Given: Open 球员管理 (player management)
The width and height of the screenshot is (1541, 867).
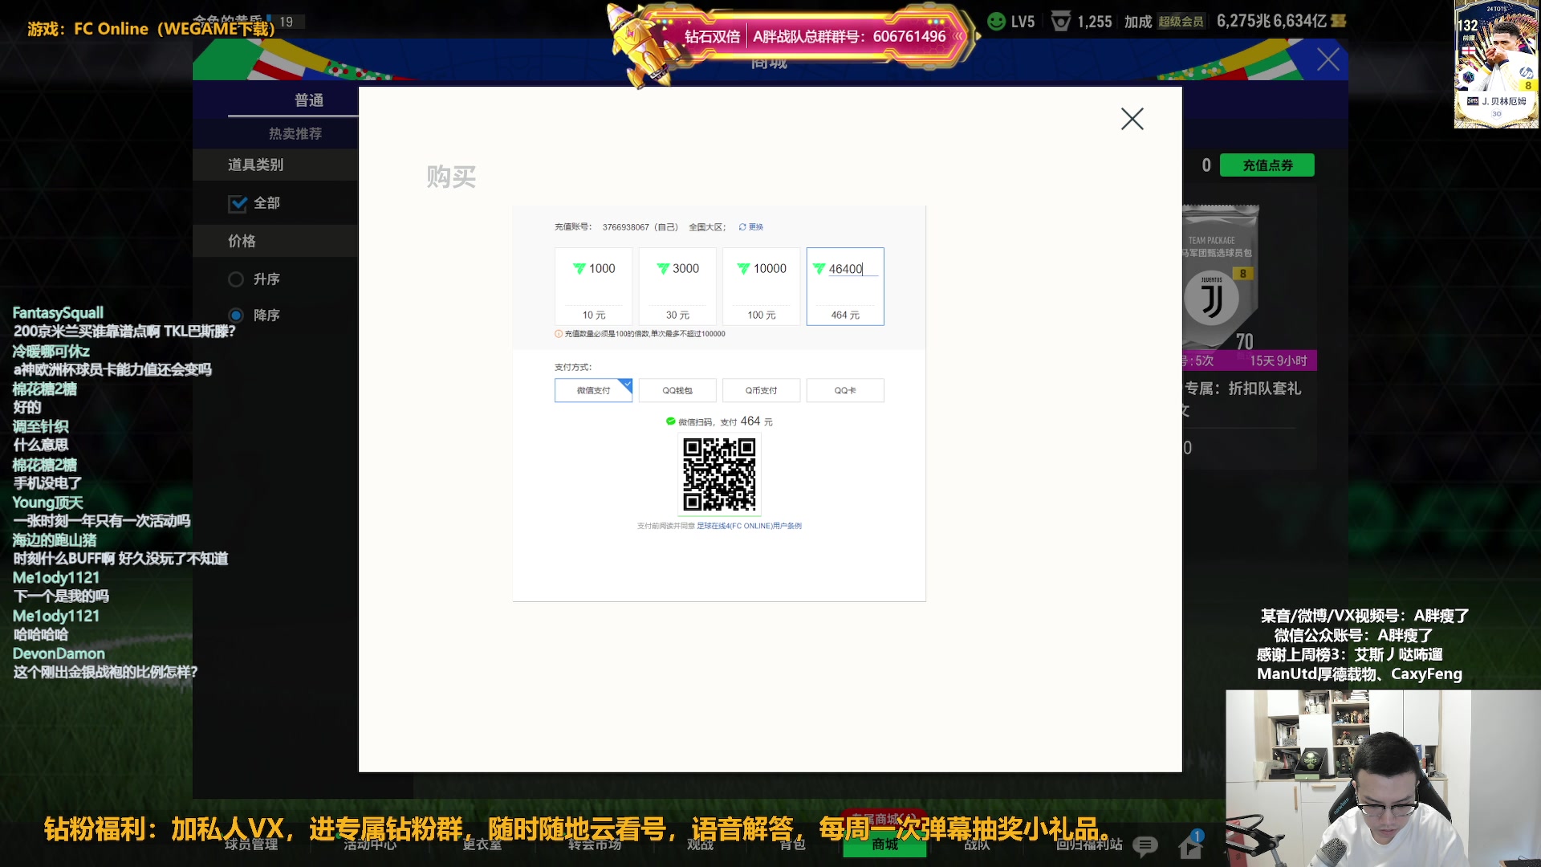Looking at the screenshot, I should (251, 845).
